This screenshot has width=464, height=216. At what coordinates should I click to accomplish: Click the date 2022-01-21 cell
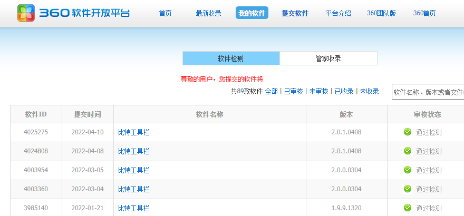click(88, 208)
